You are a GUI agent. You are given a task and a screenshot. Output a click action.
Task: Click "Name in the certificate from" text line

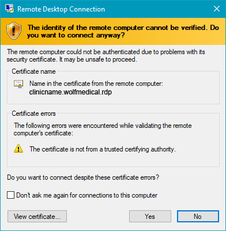[x=96, y=84]
